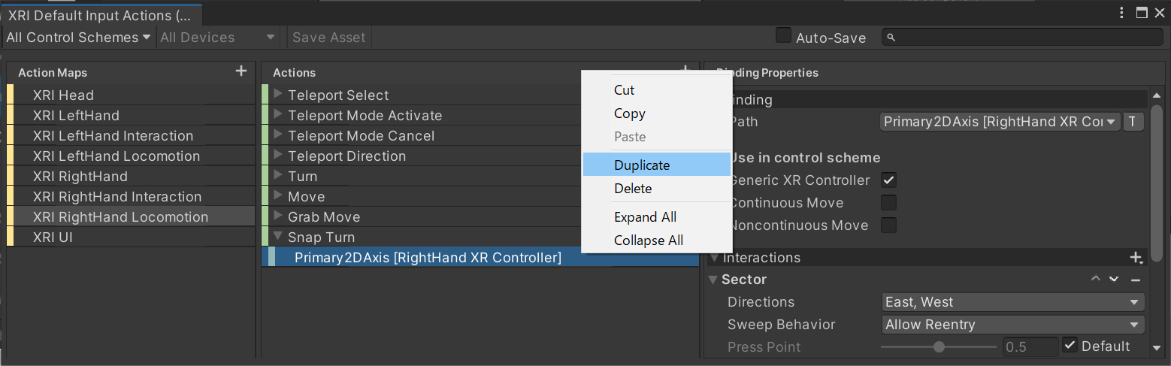
Task: Remove the Sector interaction with minus
Action: point(1136,280)
